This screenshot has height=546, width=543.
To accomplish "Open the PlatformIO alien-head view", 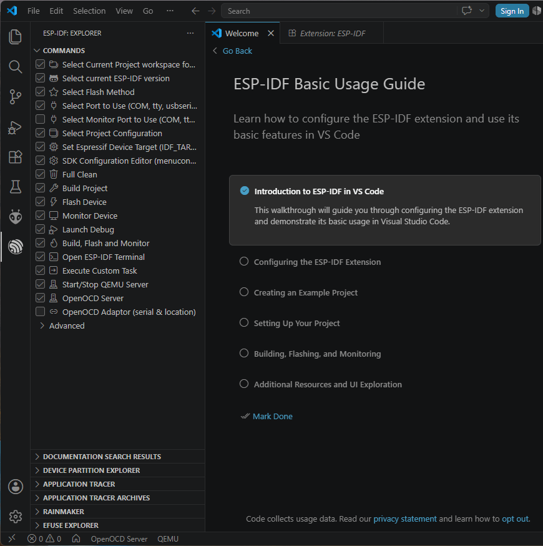I will coord(16,217).
